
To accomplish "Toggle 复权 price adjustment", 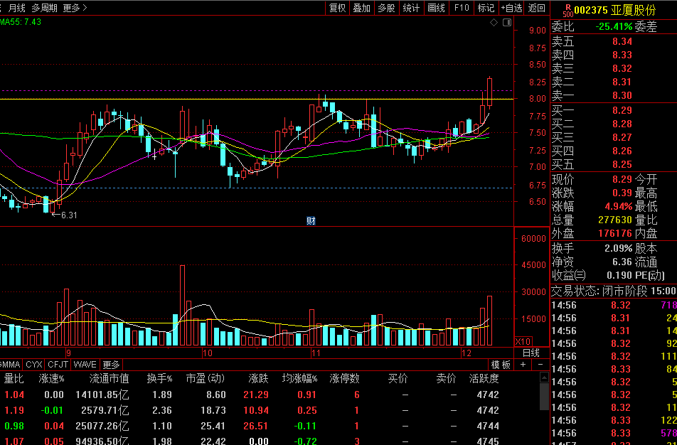I will click(x=337, y=8).
